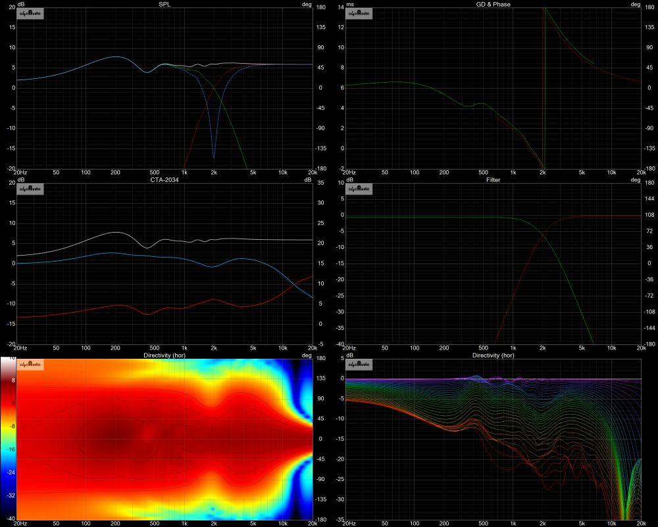658x527 pixels.
Task: Click the Directivity (hor) title above the heatmap
Action: pyautogui.click(x=164, y=355)
